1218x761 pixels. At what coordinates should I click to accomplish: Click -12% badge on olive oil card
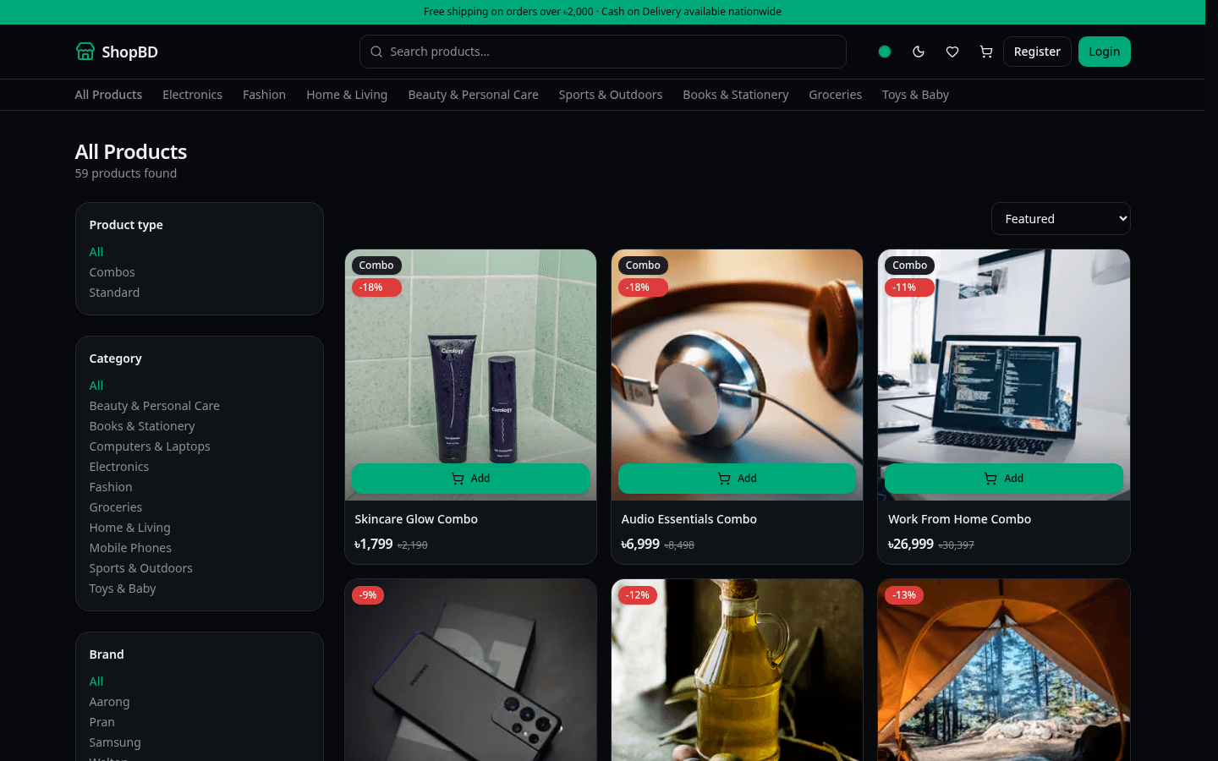click(638, 595)
